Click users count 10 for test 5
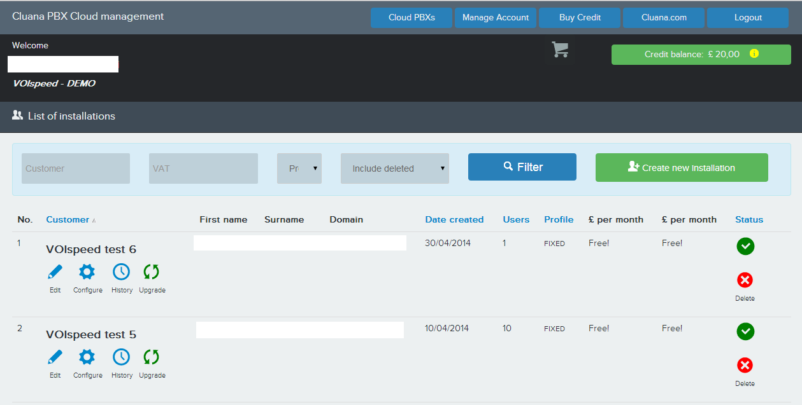The height and width of the screenshot is (405, 802). (x=507, y=328)
